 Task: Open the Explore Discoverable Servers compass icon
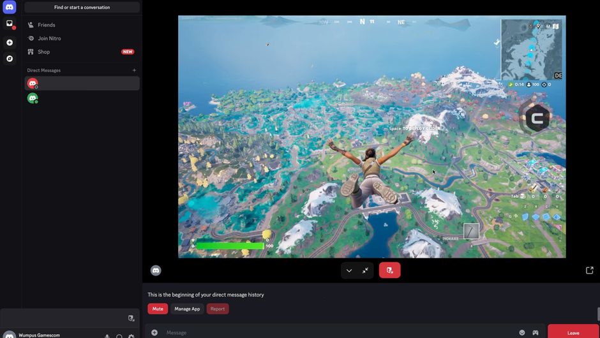point(10,59)
